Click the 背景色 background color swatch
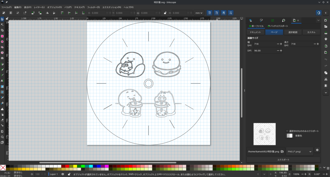Screen dimensions: 330x177 point(289,136)
